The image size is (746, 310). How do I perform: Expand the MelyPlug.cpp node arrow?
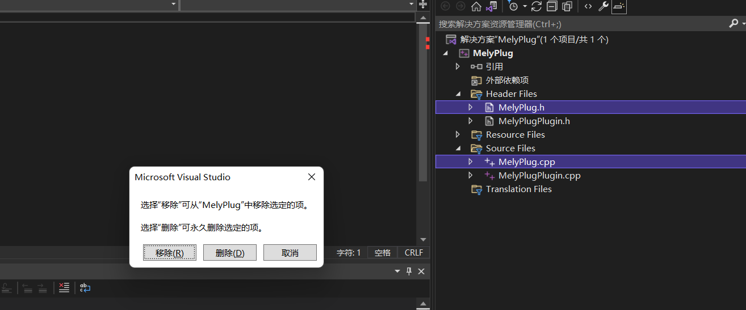tap(471, 162)
